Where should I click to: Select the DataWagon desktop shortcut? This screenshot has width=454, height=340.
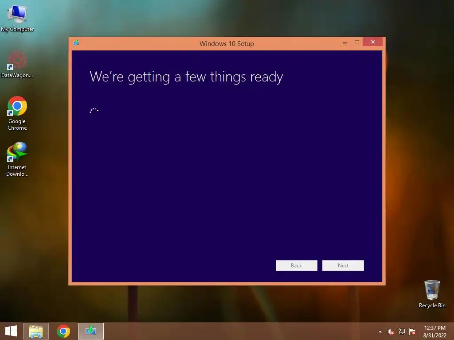coord(17,64)
